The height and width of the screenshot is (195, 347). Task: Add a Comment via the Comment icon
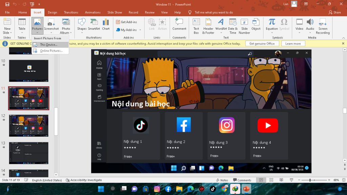(179, 22)
